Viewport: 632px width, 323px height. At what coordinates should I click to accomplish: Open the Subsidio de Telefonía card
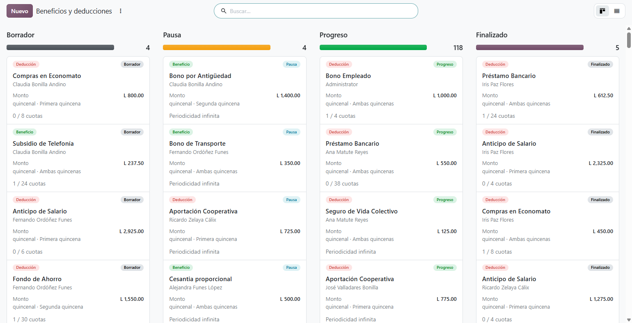pos(78,158)
